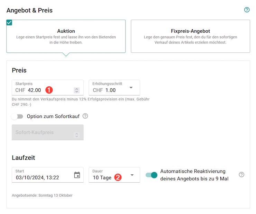Disable the Automatische Reaktivierung toggle
The width and height of the screenshot is (256, 214).
[152, 175]
